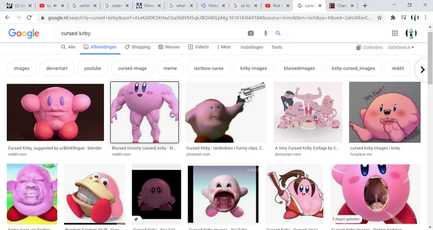Open the SafeSearch dropdown

pyautogui.click(x=401, y=47)
